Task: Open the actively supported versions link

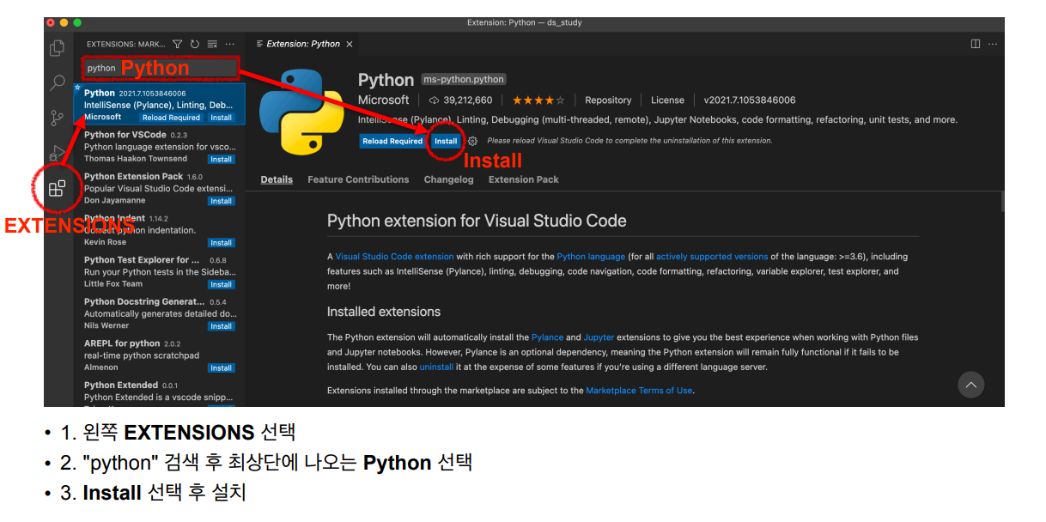Action: [x=712, y=257]
